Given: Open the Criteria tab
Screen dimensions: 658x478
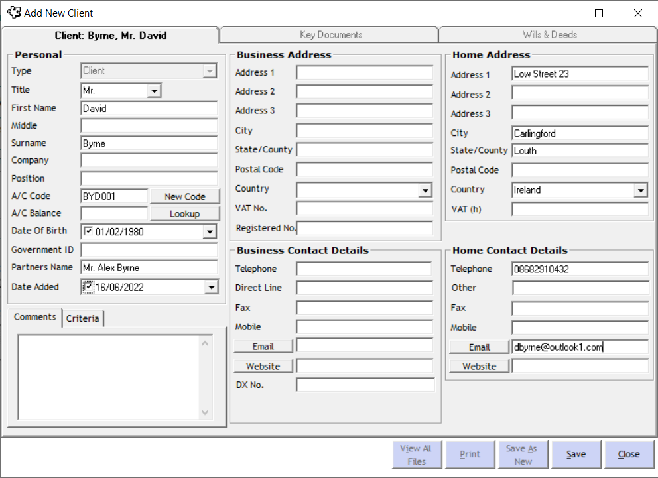Looking at the screenshot, I should [83, 318].
